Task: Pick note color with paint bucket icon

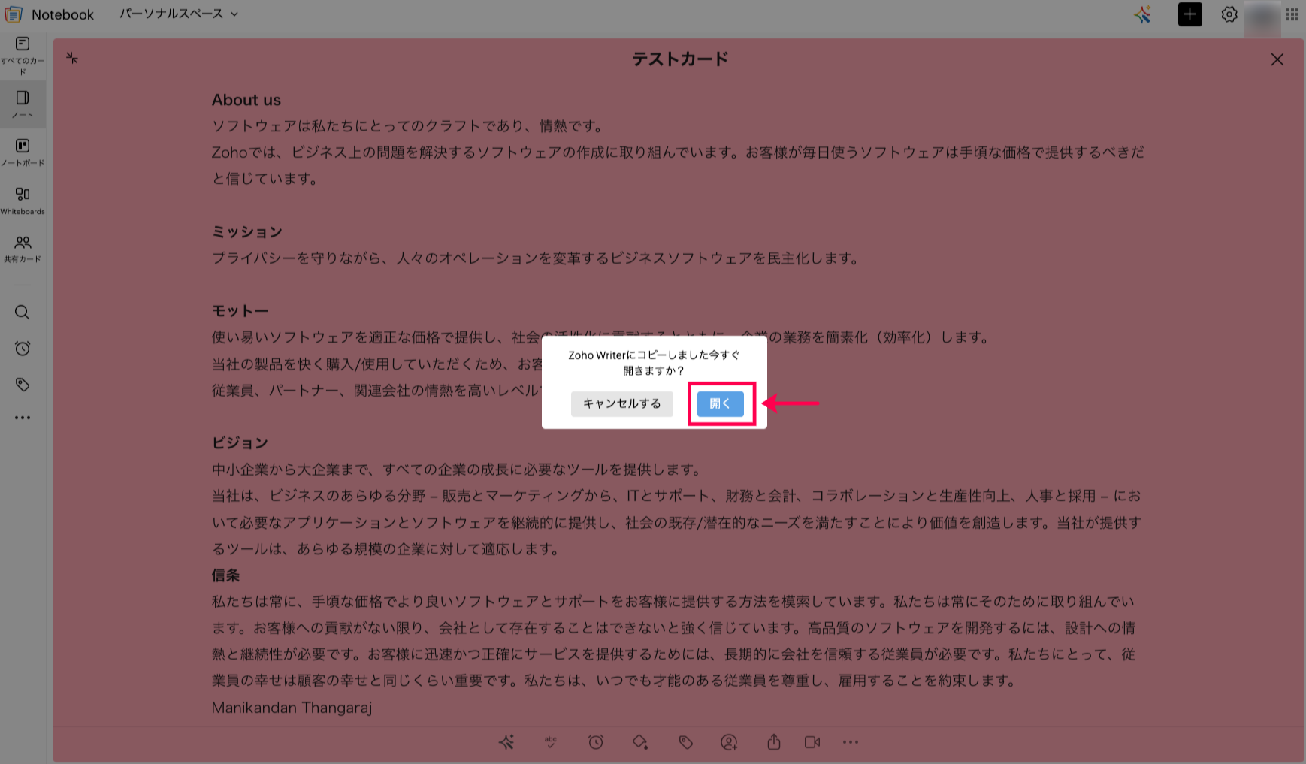Action: (640, 742)
